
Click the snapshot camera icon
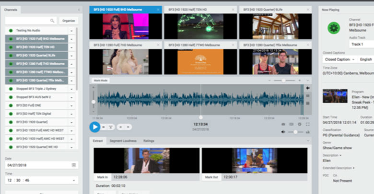[x=283, y=124]
